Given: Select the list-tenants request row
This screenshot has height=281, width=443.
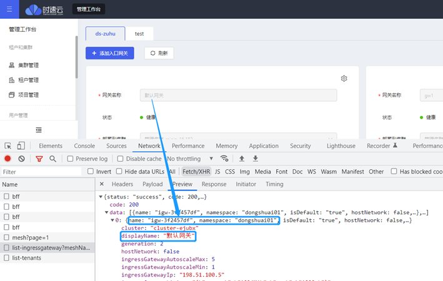Looking at the screenshot, I should coord(47,258).
